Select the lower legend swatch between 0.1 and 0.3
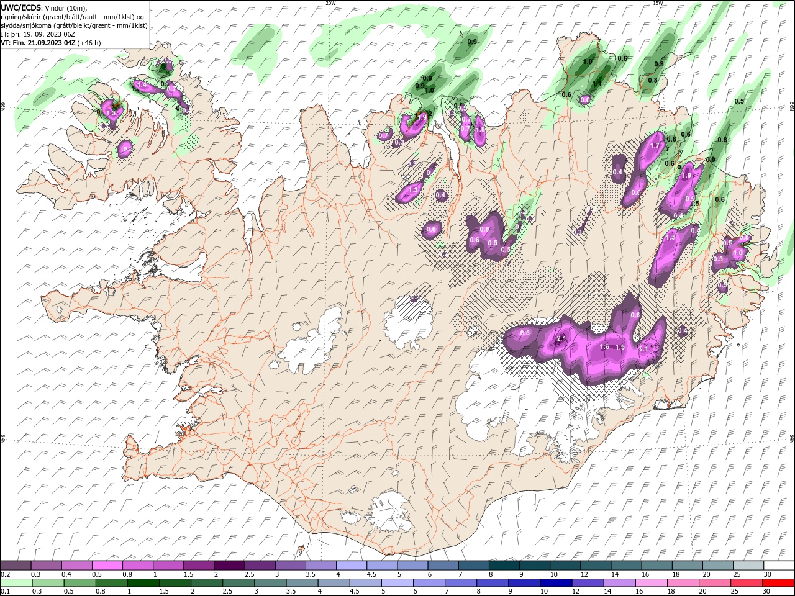Image resolution: width=795 pixels, height=596 pixels. click(x=16, y=583)
